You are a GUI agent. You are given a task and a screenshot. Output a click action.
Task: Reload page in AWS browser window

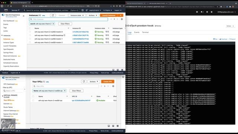tap(8, 6)
